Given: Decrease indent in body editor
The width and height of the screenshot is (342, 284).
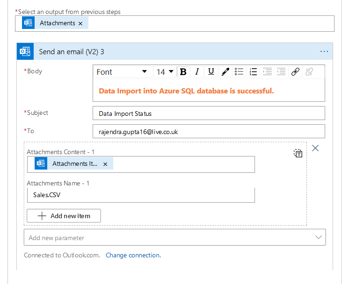Looking at the screenshot, I should (x=267, y=72).
